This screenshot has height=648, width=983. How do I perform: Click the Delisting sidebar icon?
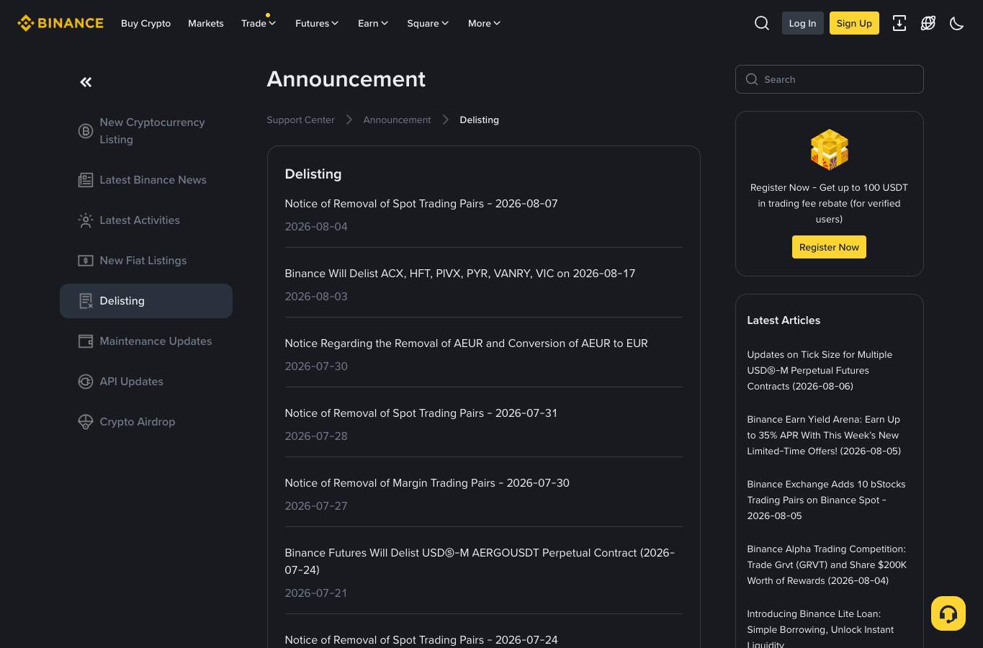tap(86, 301)
